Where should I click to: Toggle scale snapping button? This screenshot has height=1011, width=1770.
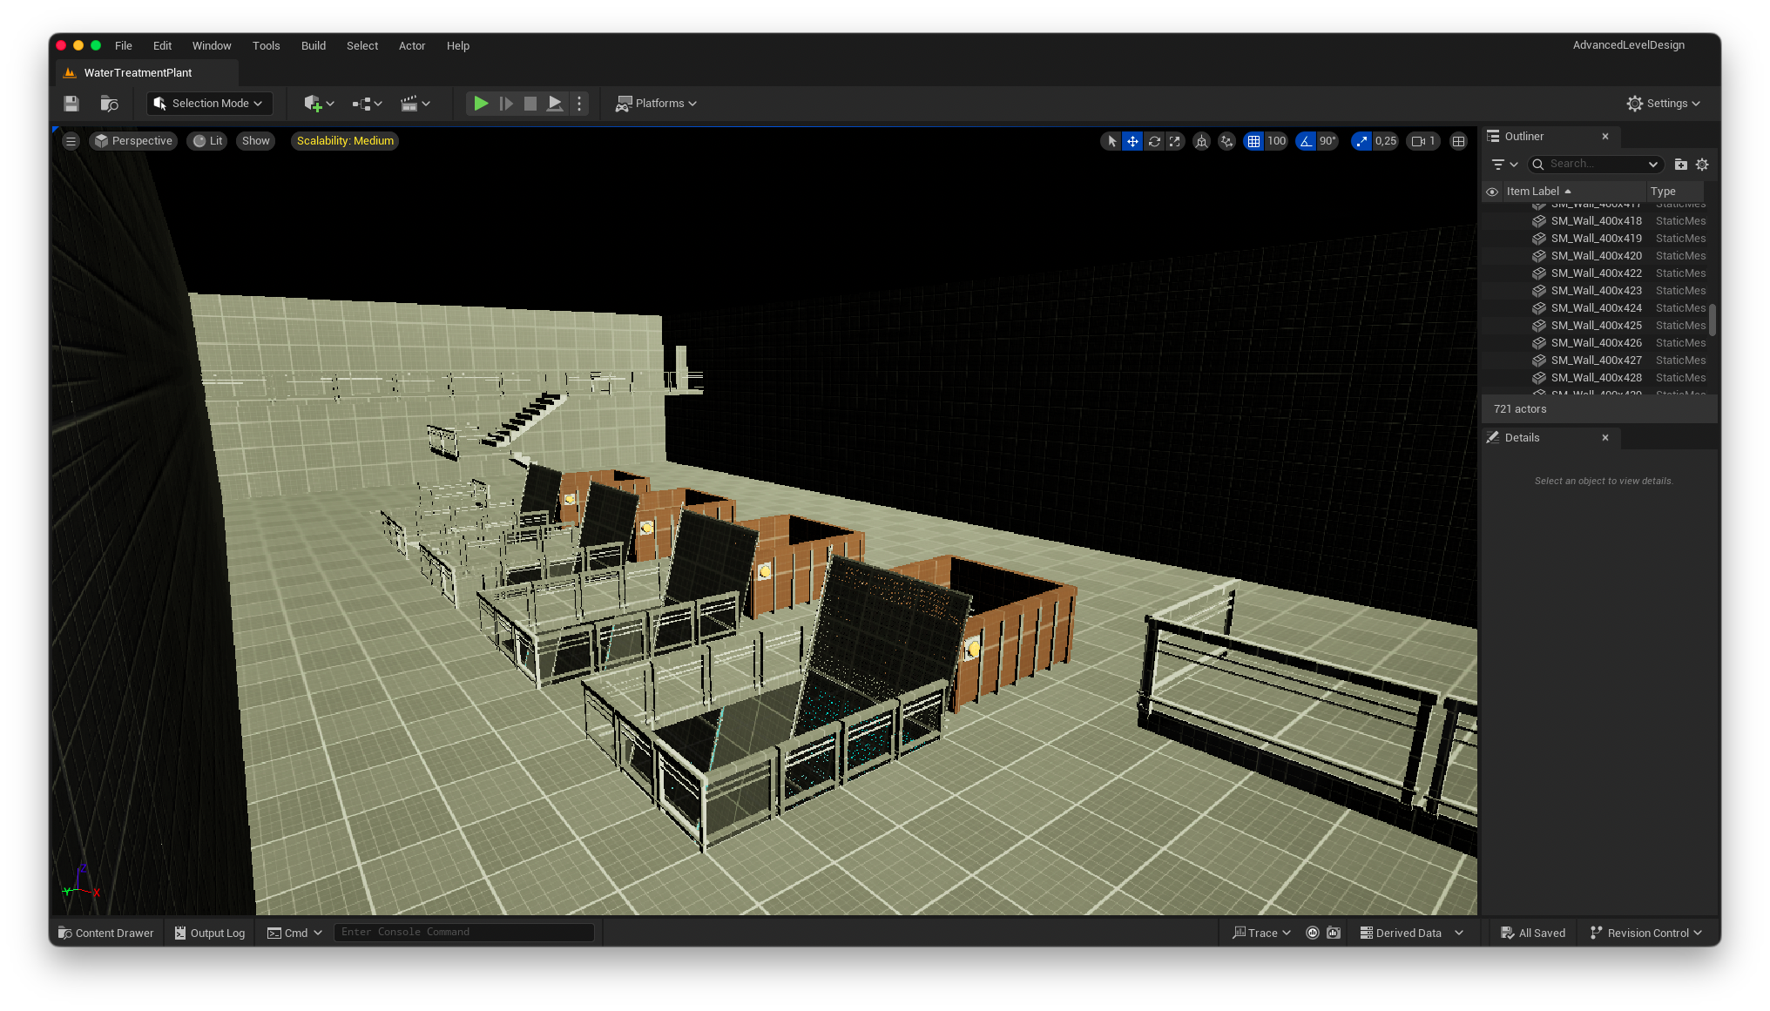coord(1361,141)
